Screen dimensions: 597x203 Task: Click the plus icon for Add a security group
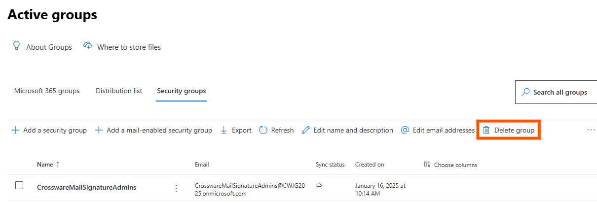pyautogui.click(x=15, y=130)
